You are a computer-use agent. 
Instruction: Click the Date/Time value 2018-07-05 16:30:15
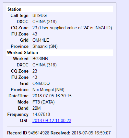click(52, 96)
